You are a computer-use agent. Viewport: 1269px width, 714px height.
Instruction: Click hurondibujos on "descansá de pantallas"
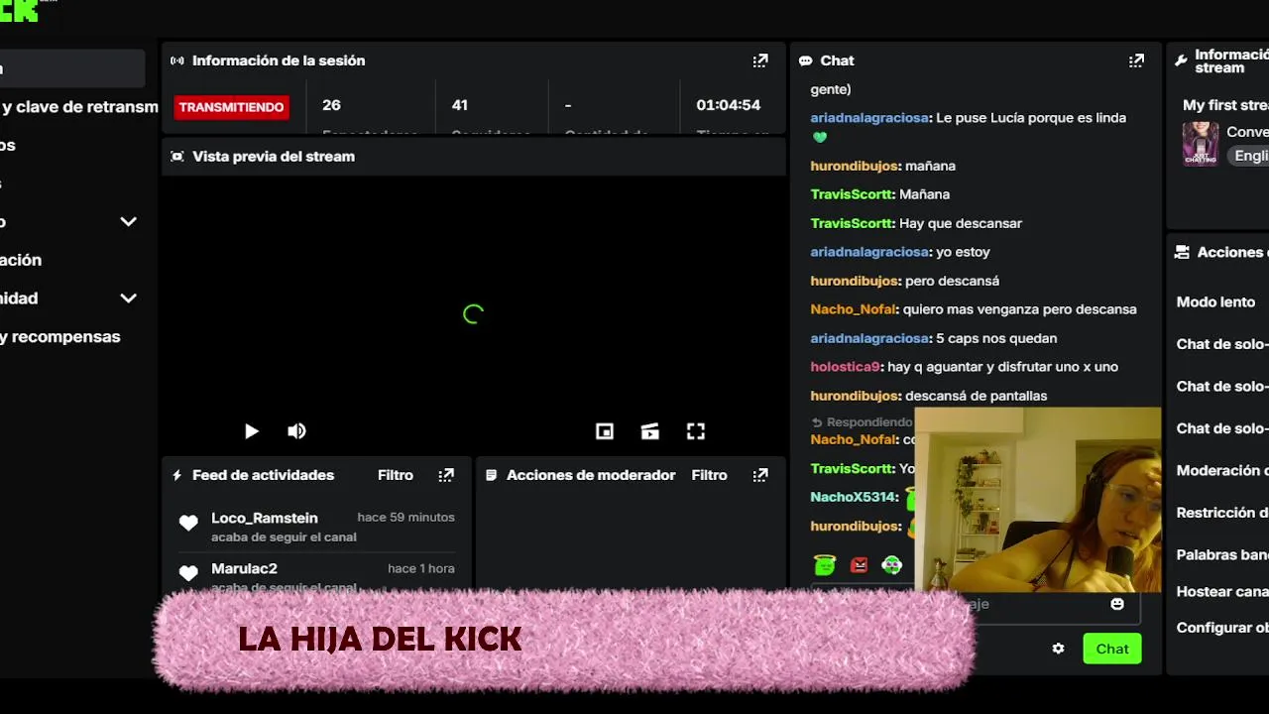pos(856,396)
